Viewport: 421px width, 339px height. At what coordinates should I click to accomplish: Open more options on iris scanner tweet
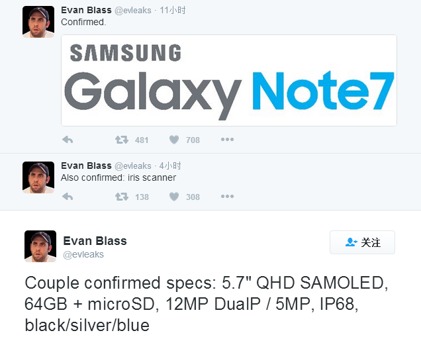tap(227, 197)
